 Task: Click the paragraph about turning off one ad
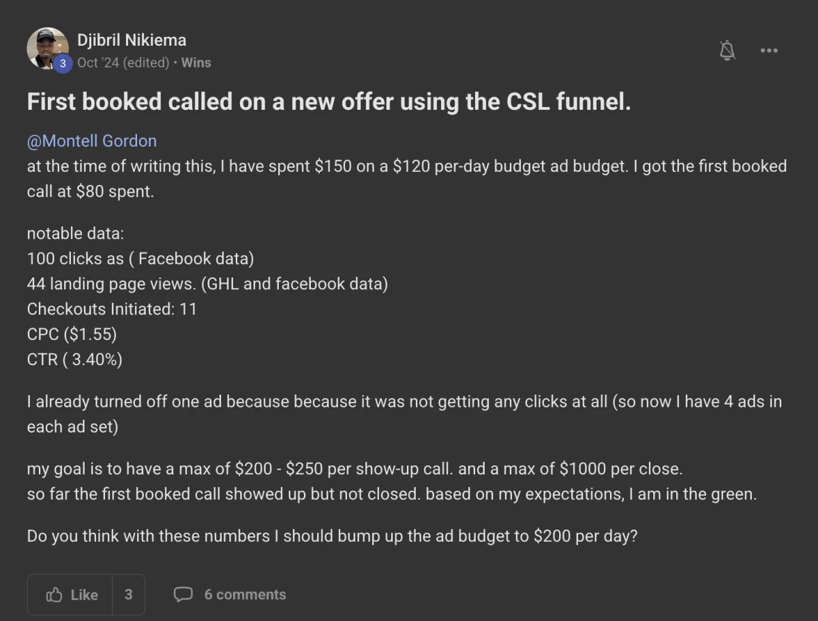tap(404, 414)
